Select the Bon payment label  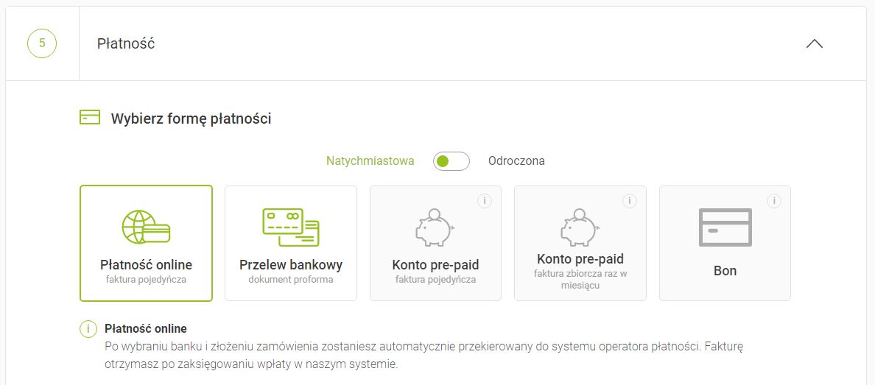(725, 271)
